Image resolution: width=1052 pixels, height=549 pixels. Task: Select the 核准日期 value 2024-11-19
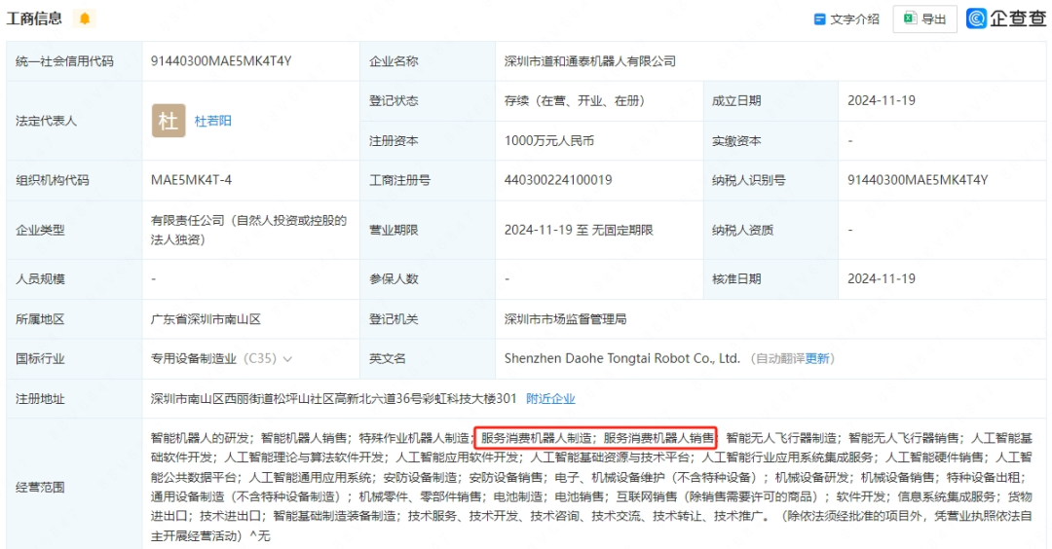point(881,278)
